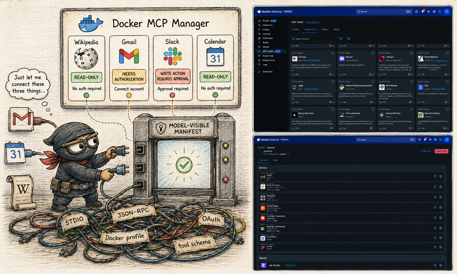
Task: Open notifications bell in the promet profile window
Action: (425, 140)
